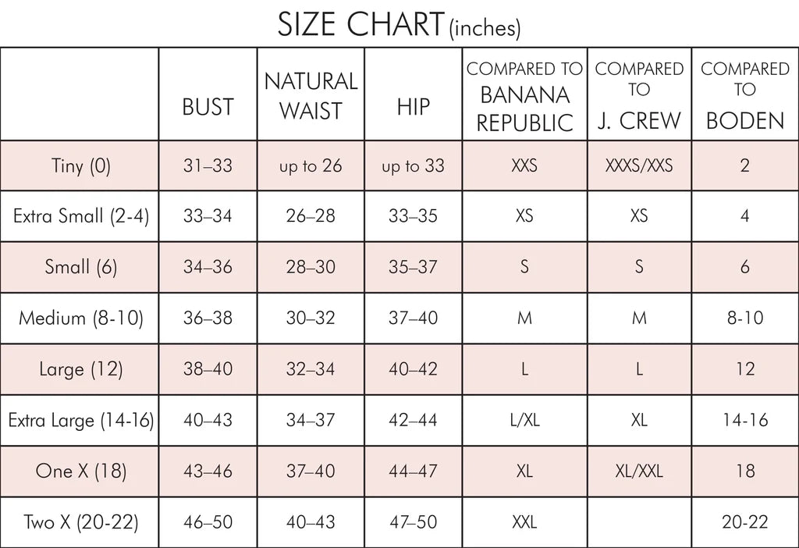
Task: Select the HIP column header
Action: [x=413, y=107]
